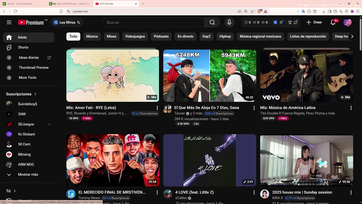
Task: Select the Música filter chip
Action: tap(92, 36)
